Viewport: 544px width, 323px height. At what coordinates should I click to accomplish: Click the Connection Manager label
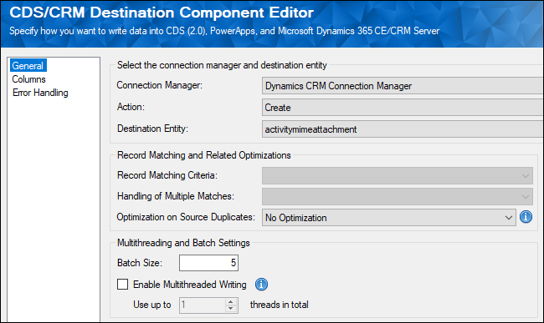pos(160,85)
